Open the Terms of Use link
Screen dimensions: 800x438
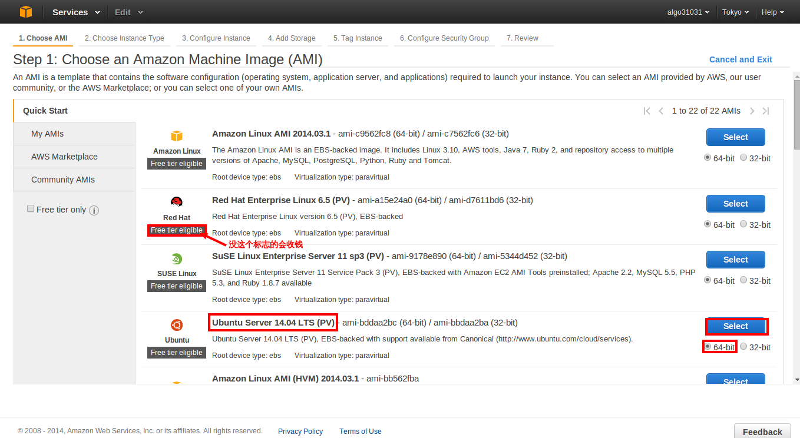(361, 432)
